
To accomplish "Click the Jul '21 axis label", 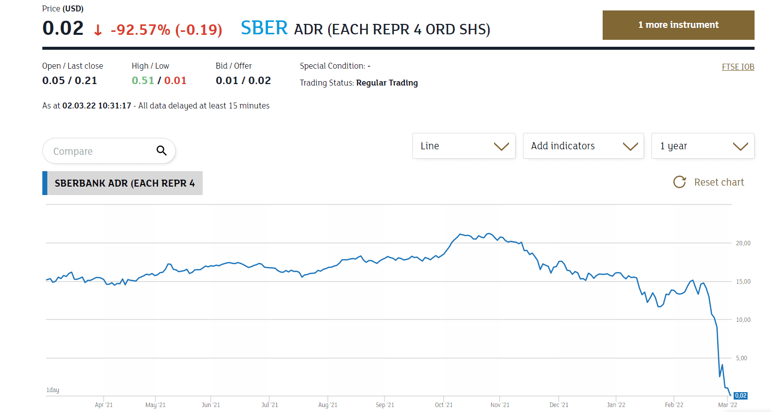I will pos(270,405).
